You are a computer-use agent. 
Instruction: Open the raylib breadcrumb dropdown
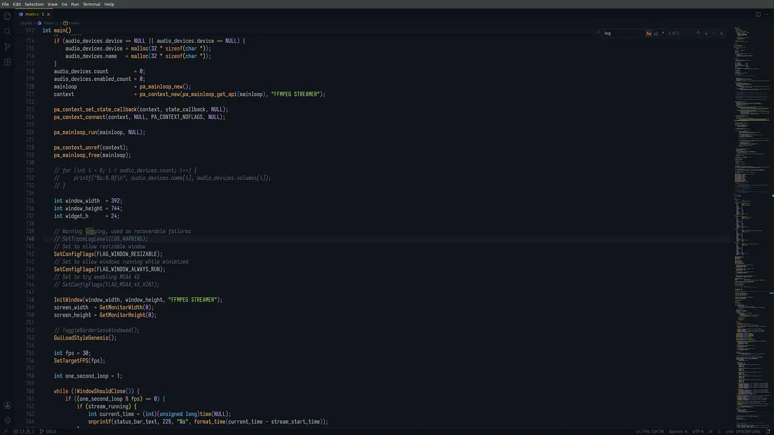tap(26, 23)
